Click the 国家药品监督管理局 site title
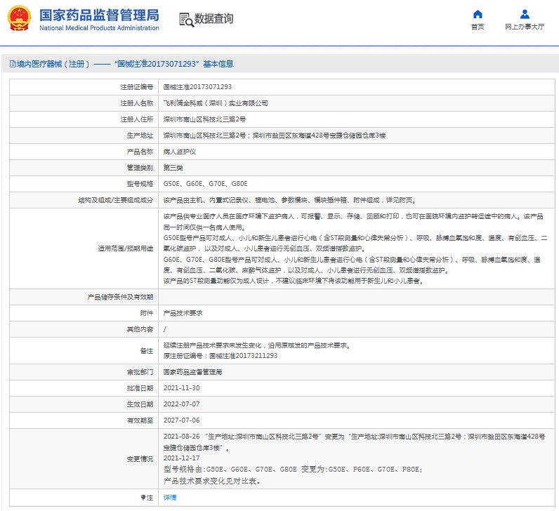This screenshot has width=559, height=511. coord(98,15)
